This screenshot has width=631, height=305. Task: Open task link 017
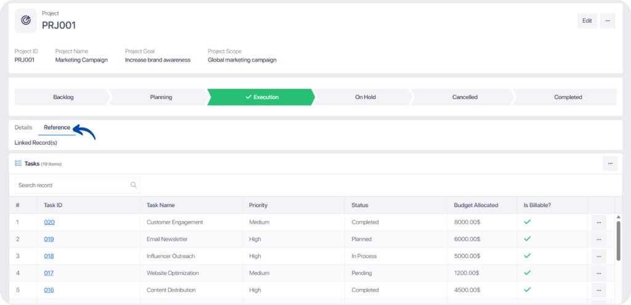point(49,273)
